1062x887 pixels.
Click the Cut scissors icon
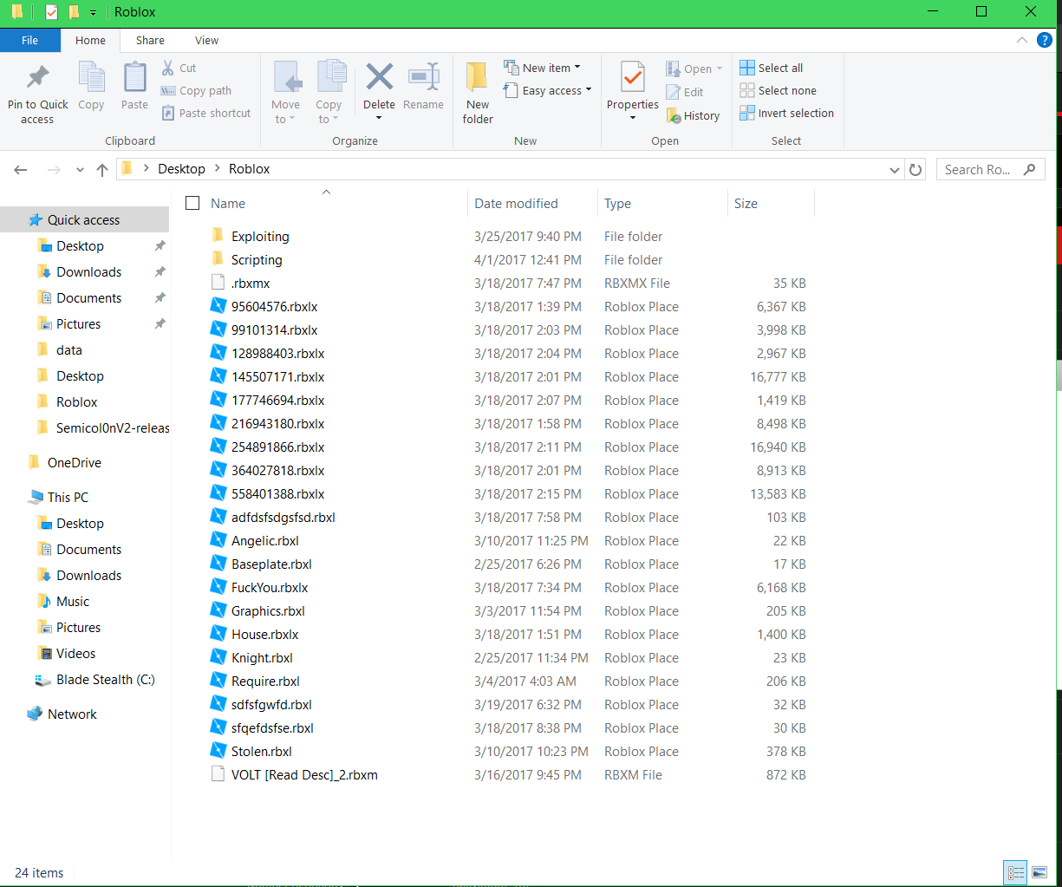168,68
